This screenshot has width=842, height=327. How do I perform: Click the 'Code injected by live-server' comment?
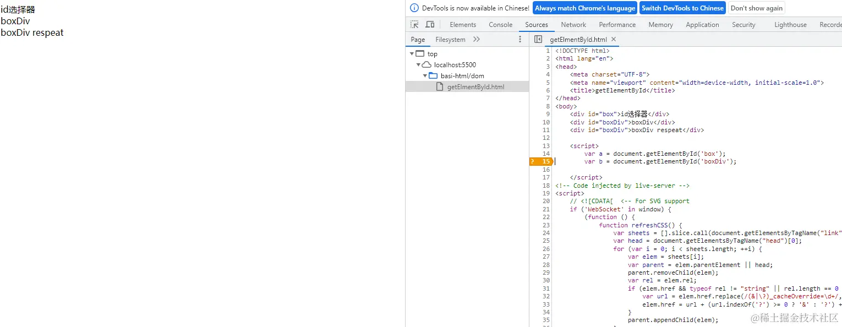pyautogui.click(x=622, y=186)
